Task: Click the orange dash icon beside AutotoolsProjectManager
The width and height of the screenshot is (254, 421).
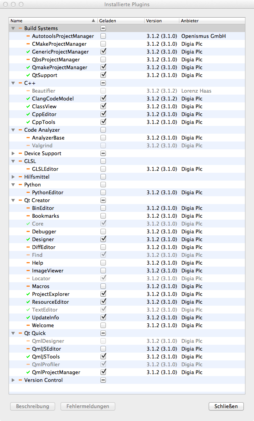Action: 28,36
